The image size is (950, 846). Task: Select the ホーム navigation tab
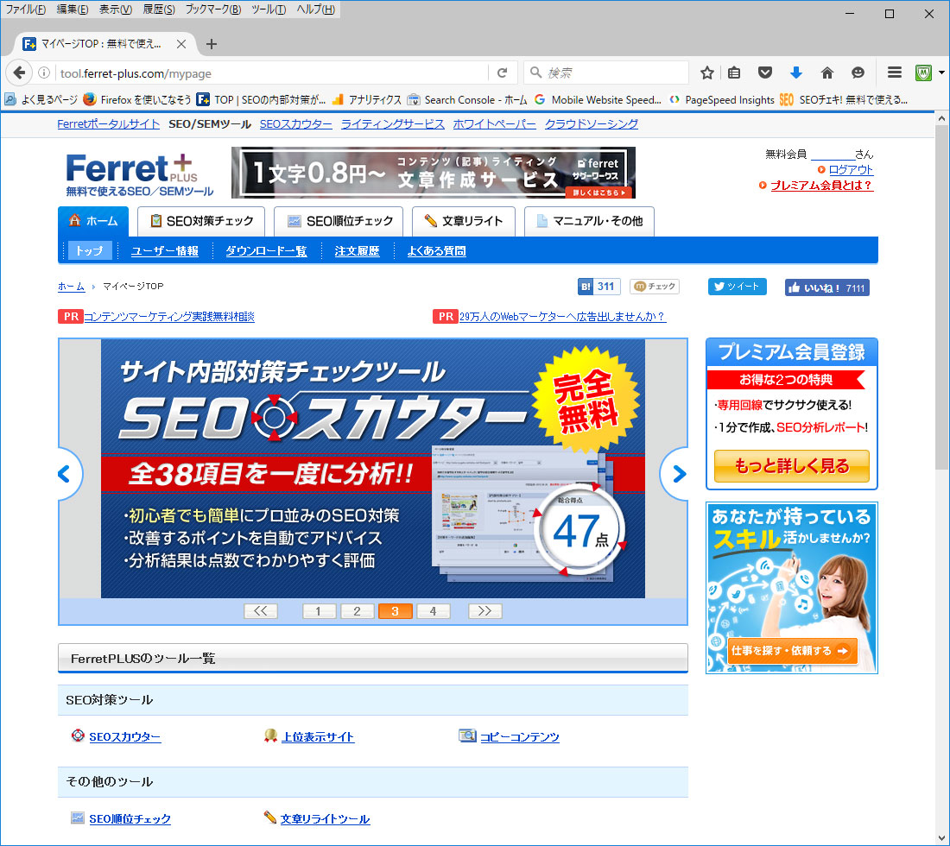coord(93,221)
